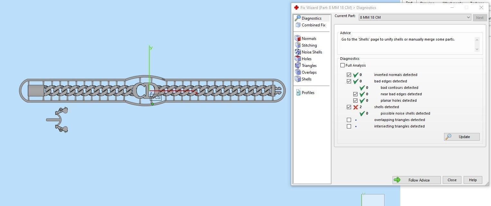Click the 'bad contours detected' result text
Image resolution: width=491 pixels, height=206 pixels.
(x=399, y=88)
